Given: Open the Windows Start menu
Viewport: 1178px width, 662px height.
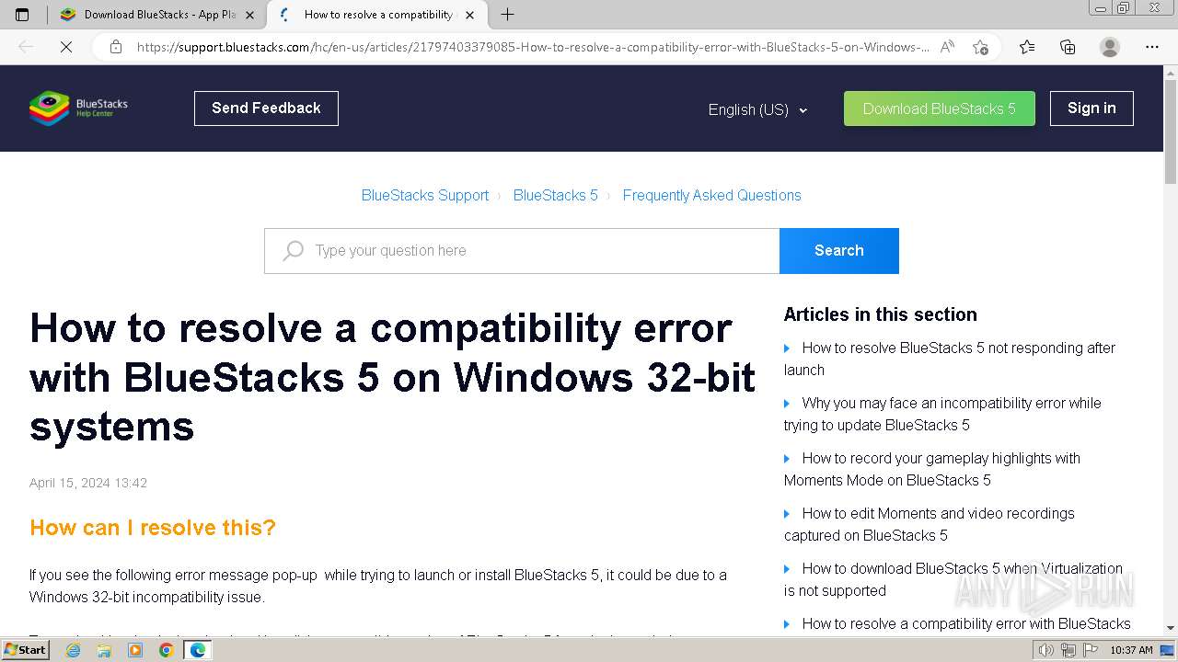Looking at the screenshot, I should click(x=26, y=650).
